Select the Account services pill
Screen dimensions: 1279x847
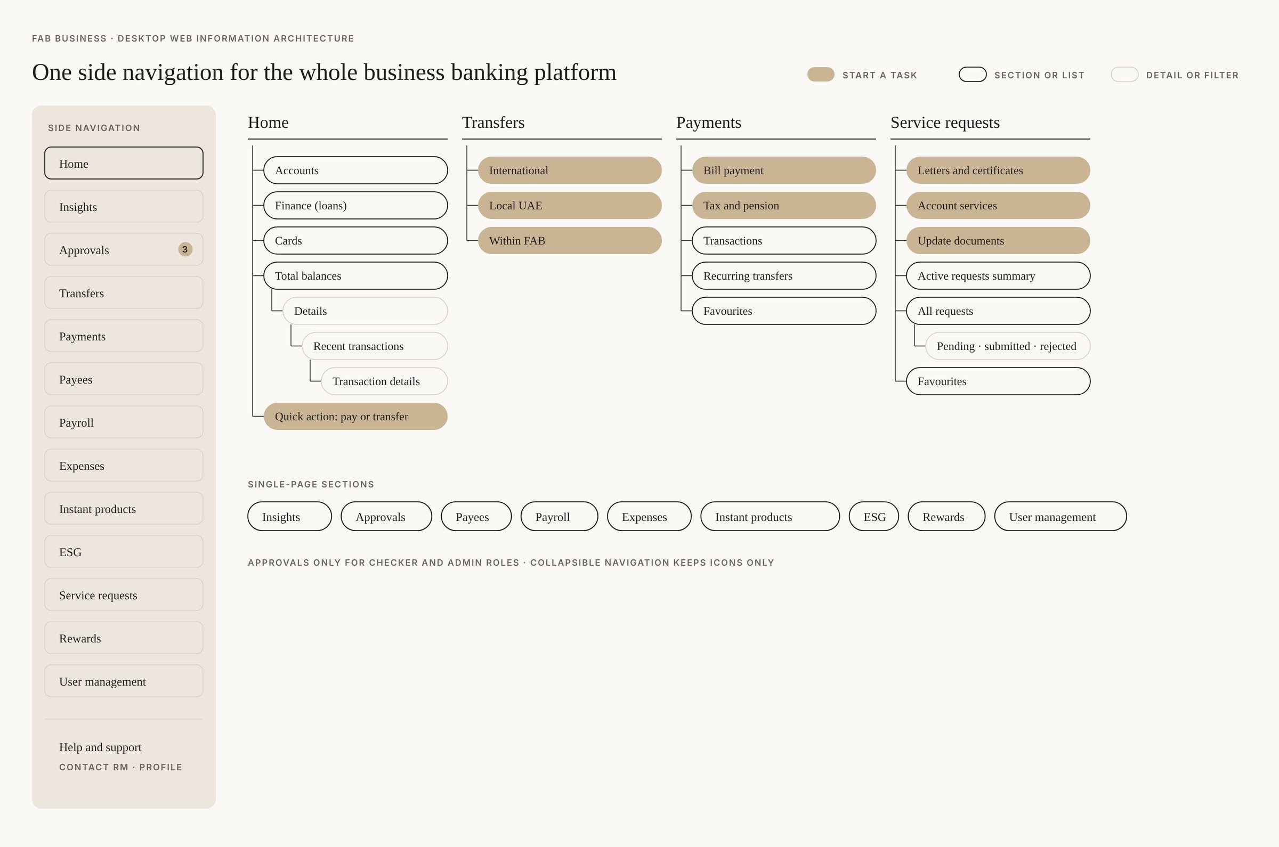coord(998,205)
